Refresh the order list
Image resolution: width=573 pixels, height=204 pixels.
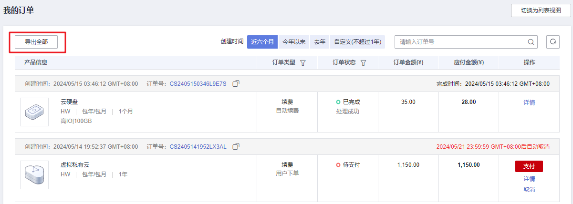(553, 42)
